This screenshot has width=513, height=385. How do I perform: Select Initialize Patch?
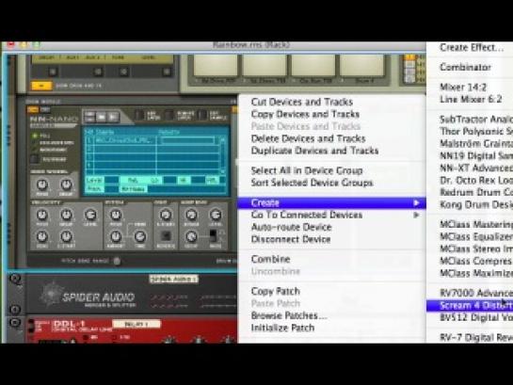282,328
